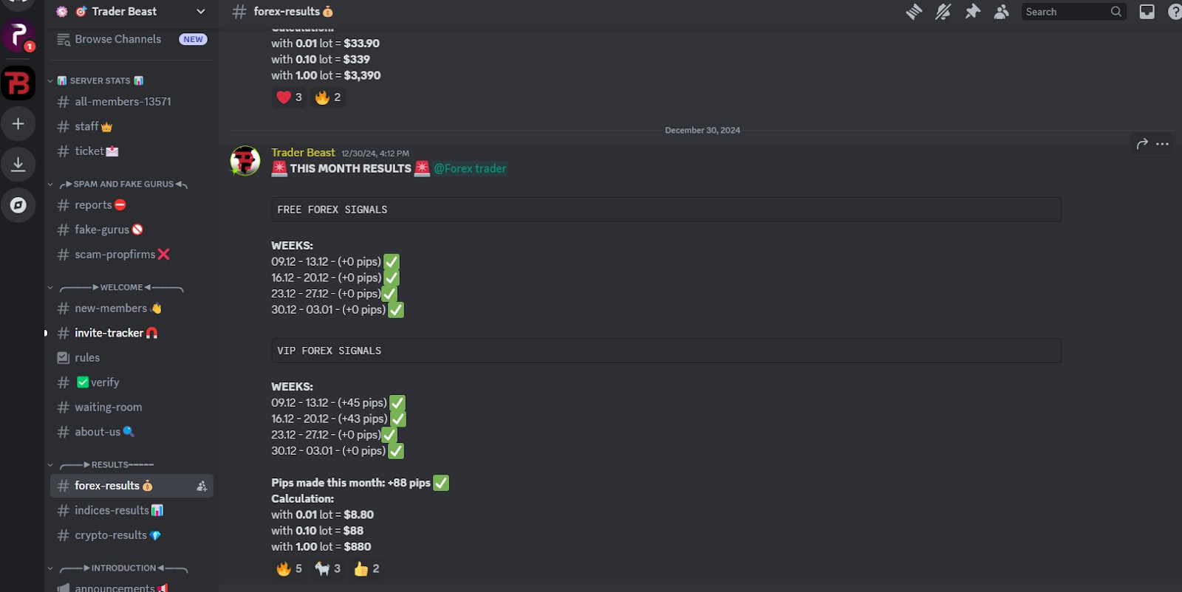Open staff channel
Screen dimensions: 1182x592
pyautogui.click(x=131, y=127)
